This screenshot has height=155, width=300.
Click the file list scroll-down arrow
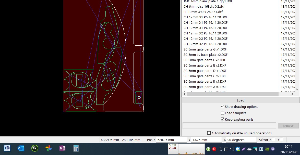[x=297, y=89]
